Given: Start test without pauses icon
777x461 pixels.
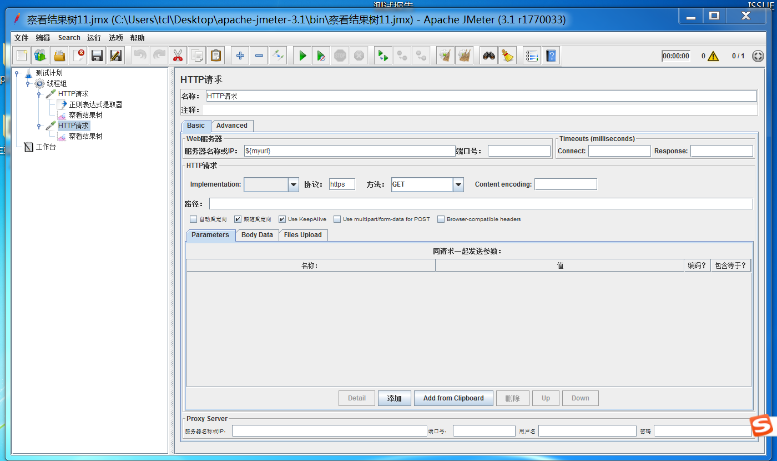Looking at the screenshot, I should [321, 56].
